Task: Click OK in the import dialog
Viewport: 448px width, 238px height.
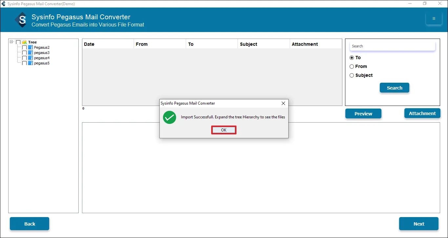Action: point(224,130)
